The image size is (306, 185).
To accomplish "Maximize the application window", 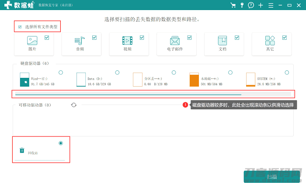I will pos(289,5).
